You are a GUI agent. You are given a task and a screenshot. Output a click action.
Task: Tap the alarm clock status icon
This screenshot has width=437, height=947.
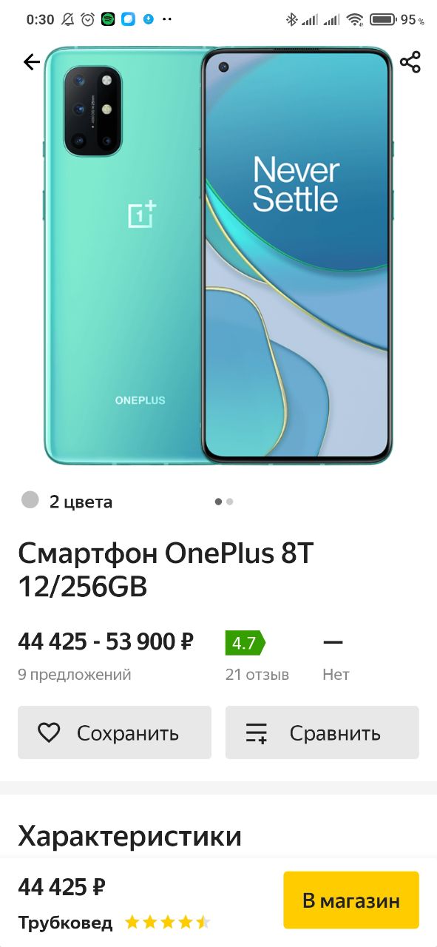coord(88,20)
